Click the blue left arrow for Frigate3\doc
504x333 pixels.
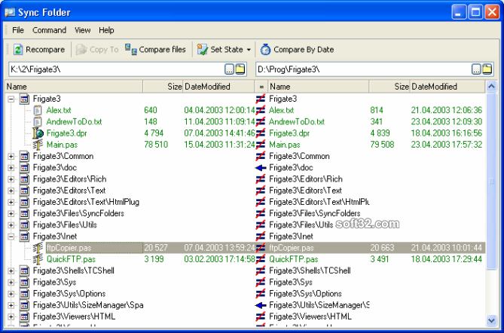261,167
